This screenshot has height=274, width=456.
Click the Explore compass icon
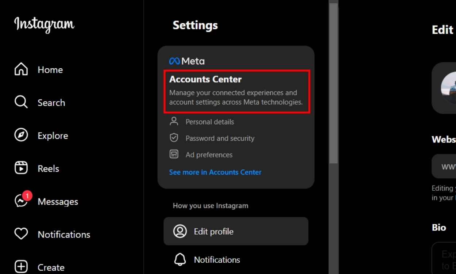[x=21, y=135]
